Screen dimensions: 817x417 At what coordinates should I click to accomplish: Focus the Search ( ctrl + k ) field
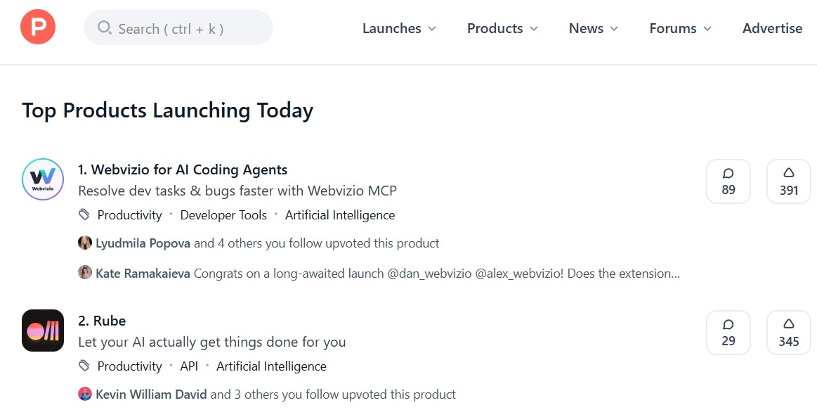pos(178,27)
